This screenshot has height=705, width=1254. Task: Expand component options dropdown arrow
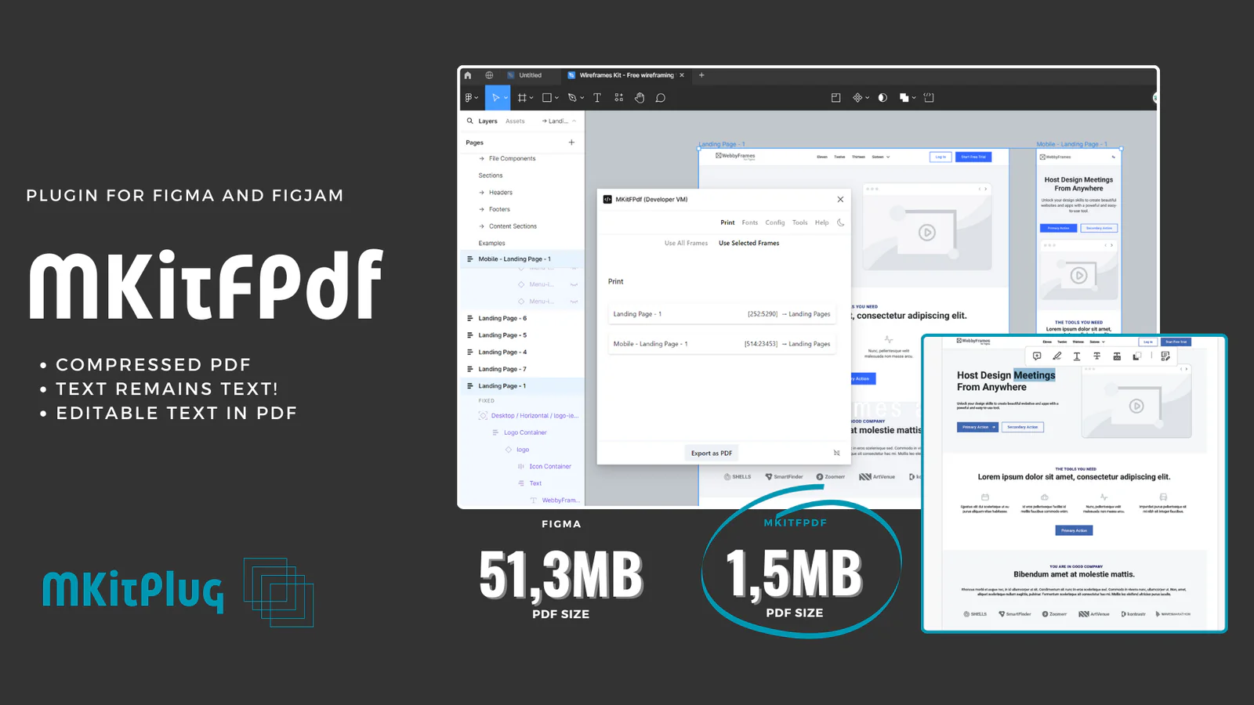[868, 98]
